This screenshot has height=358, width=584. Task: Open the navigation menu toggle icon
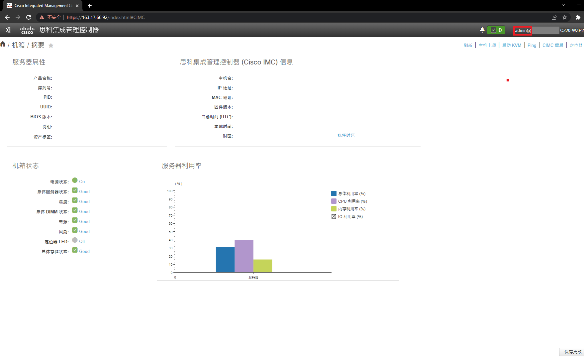8,30
